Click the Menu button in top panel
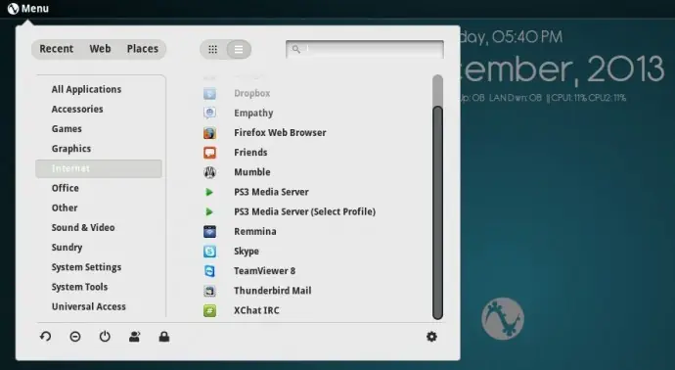The image size is (675, 370). click(28, 8)
